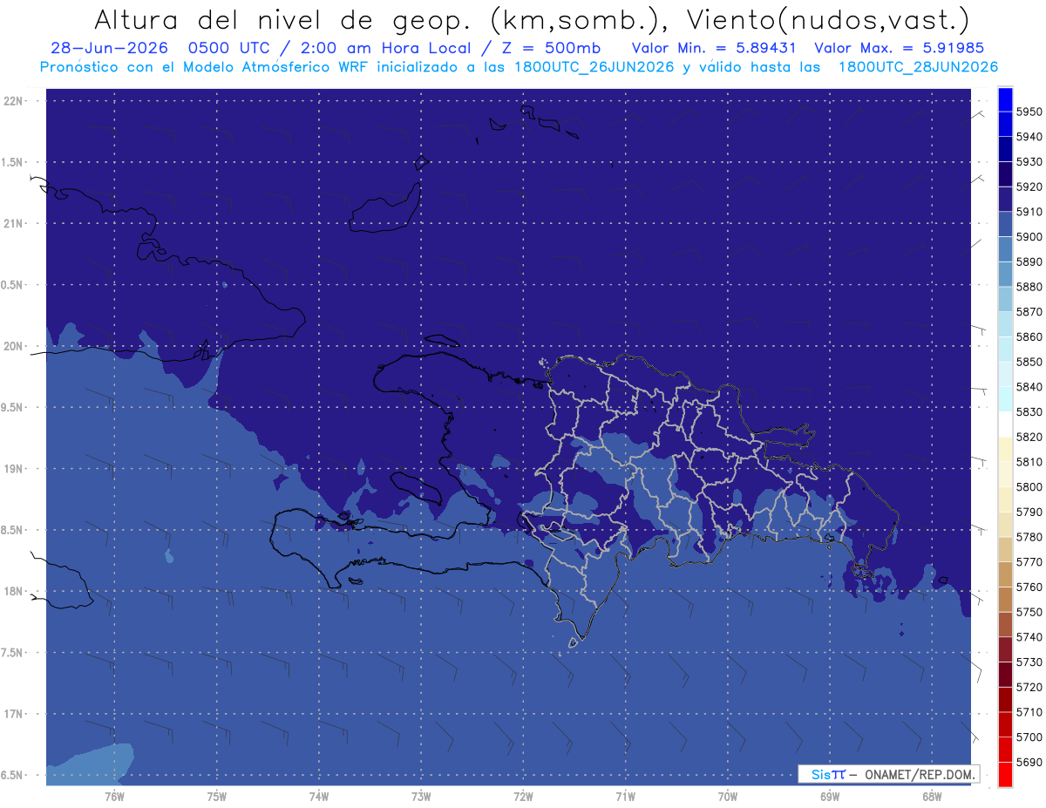Select valid-until time '1800UTC_28JUN2026'
The height and width of the screenshot is (808, 1046).
pos(918,67)
